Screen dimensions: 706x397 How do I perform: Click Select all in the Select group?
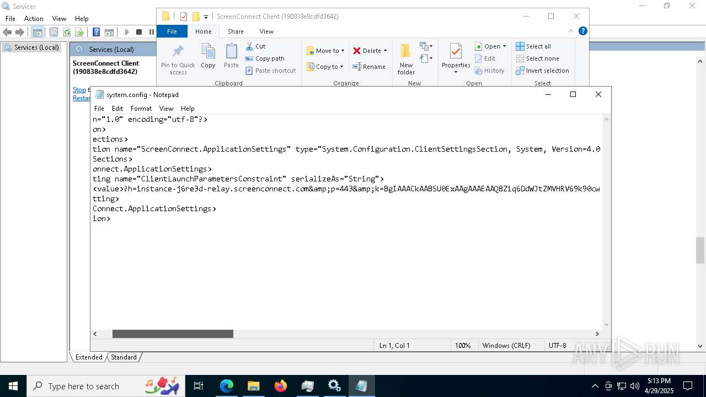tap(533, 46)
